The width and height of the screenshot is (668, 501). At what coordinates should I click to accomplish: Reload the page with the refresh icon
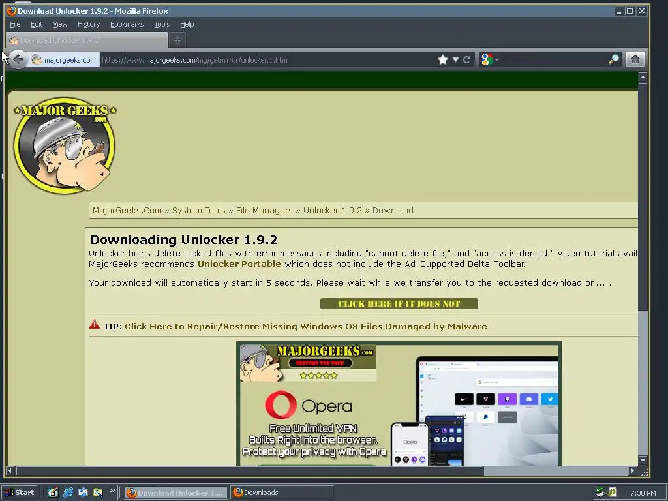(x=467, y=59)
